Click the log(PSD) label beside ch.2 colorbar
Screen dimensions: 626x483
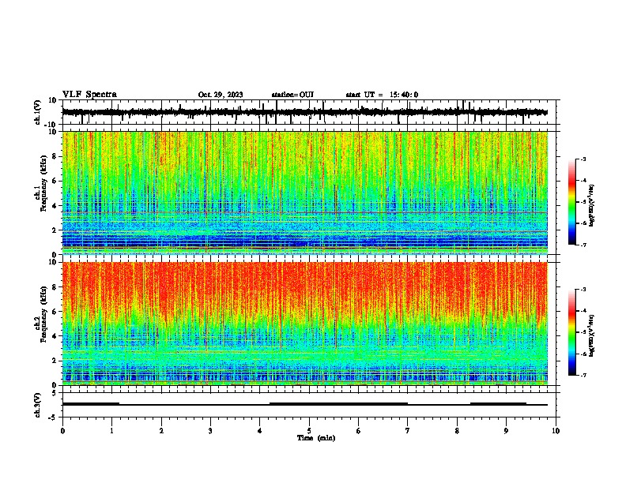coord(591,335)
